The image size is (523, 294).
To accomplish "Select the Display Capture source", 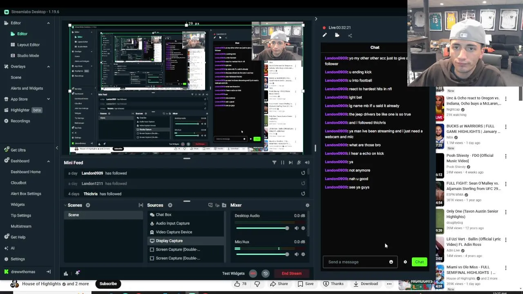I will [x=185, y=241].
